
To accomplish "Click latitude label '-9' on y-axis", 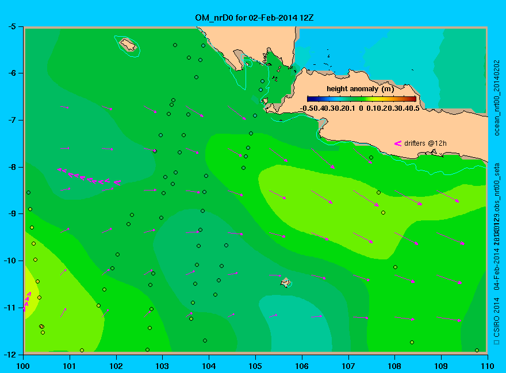I will (11, 213).
